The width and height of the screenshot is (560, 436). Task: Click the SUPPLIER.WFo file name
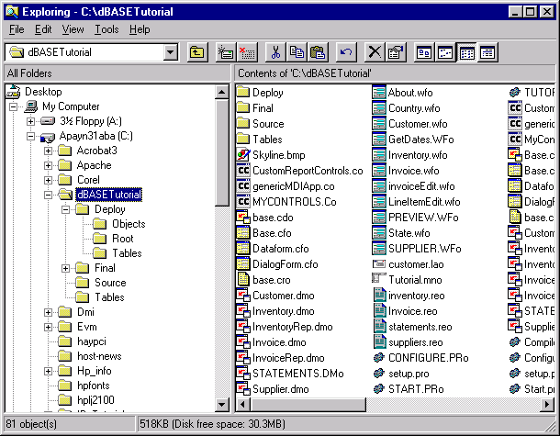425,249
